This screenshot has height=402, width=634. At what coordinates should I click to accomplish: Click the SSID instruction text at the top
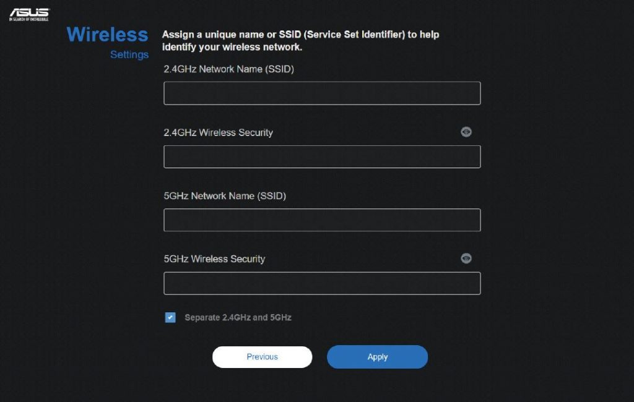(300, 40)
